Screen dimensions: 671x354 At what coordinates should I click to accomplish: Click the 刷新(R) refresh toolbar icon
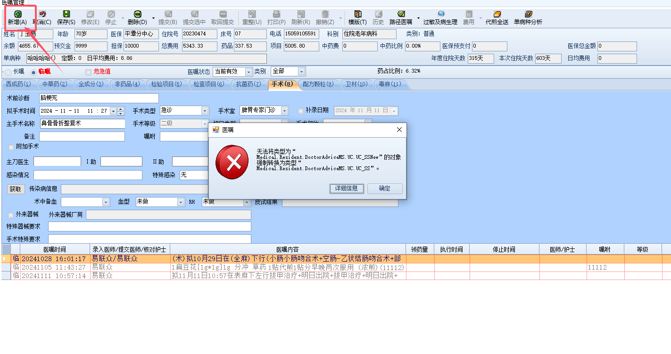(301, 14)
